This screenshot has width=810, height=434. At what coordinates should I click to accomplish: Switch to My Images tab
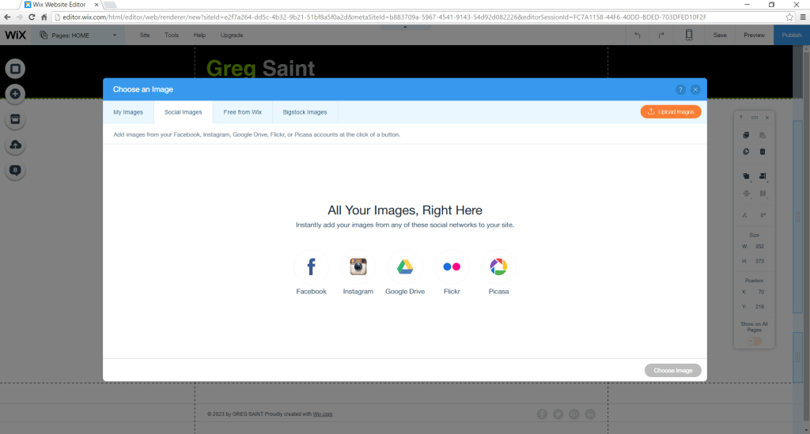pos(128,112)
